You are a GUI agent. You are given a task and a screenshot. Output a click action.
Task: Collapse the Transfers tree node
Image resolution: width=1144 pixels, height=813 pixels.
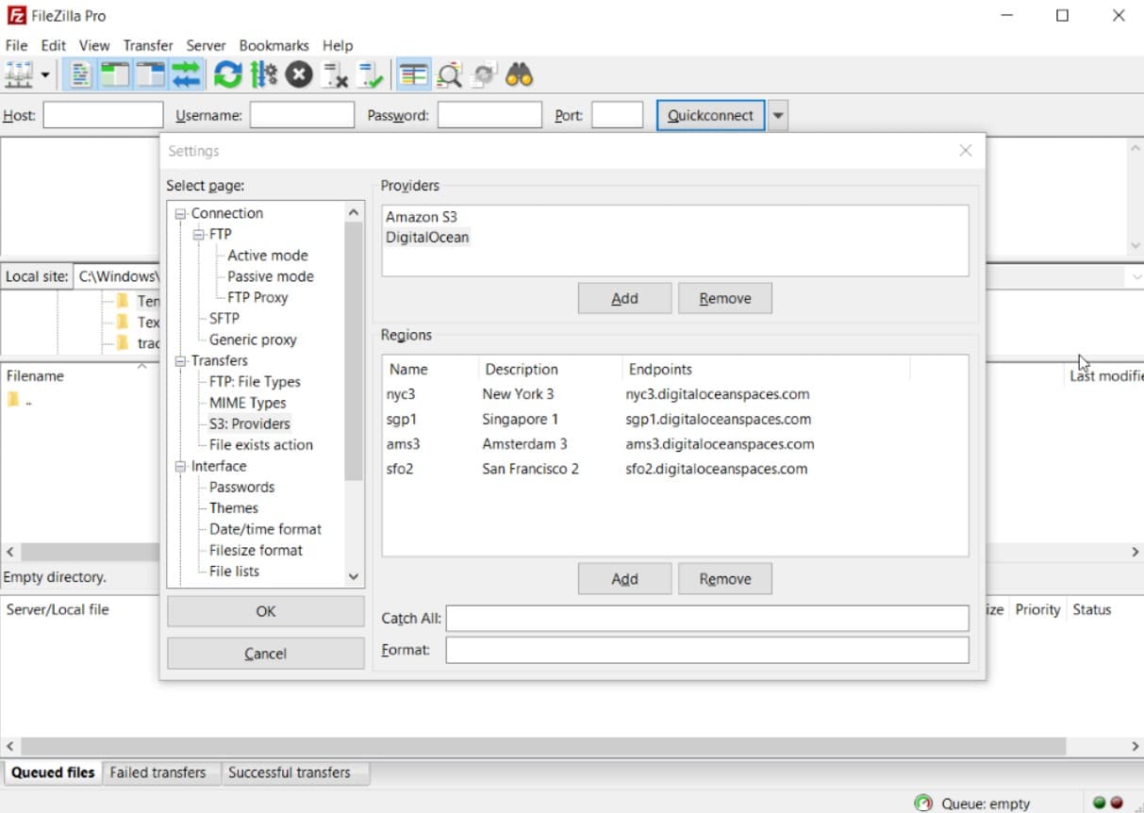[181, 360]
